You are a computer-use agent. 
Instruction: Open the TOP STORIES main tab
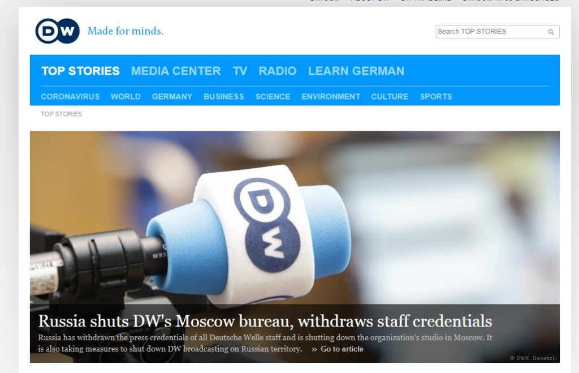(80, 71)
